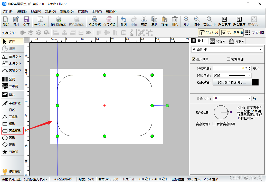The width and height of the screenshot is (266, 183).
Task: Click the 撤销 undo icon
Action: [123, 21]
